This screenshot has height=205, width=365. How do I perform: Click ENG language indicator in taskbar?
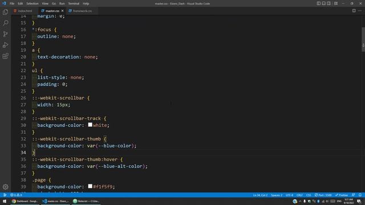[339, 201]
